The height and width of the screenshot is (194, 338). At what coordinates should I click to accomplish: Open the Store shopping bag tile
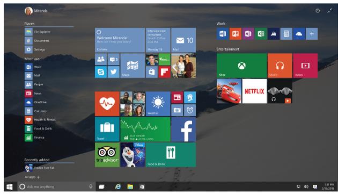click(151, 72)
